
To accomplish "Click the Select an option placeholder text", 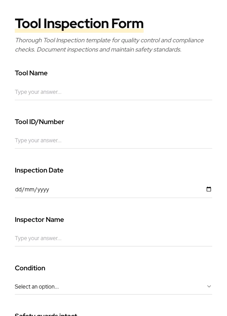I will [x=37, y=286].
